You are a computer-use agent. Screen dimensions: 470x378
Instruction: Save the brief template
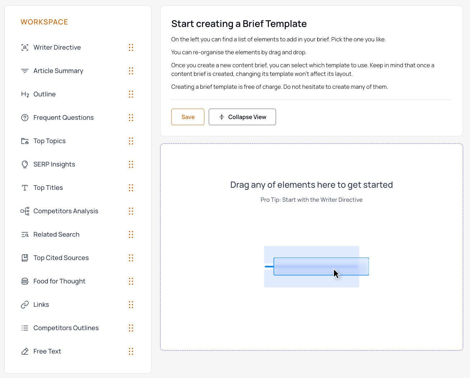(187, 117)
